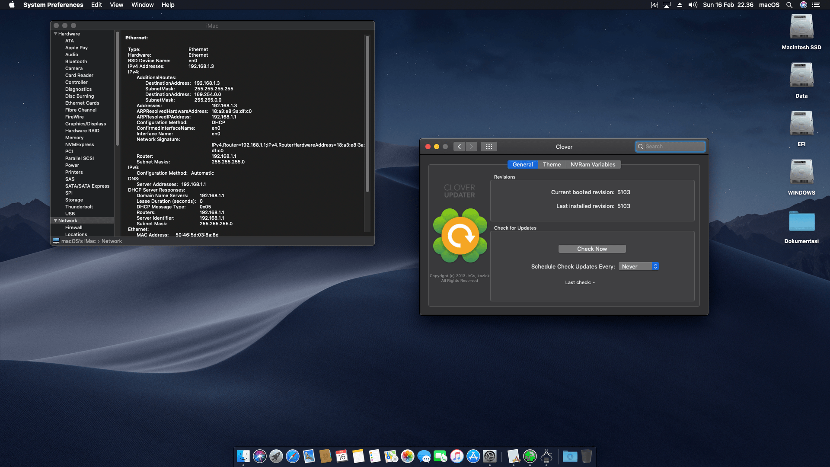Viewport: 830px width, 467px height.
Task: Click the AirPlay icon in menu bar
Action: coord(667,5)
